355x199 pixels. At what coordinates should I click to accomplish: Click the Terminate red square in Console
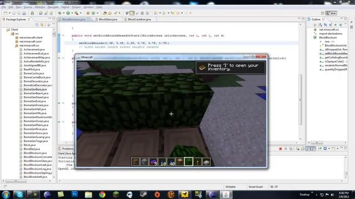coord(280,149)
